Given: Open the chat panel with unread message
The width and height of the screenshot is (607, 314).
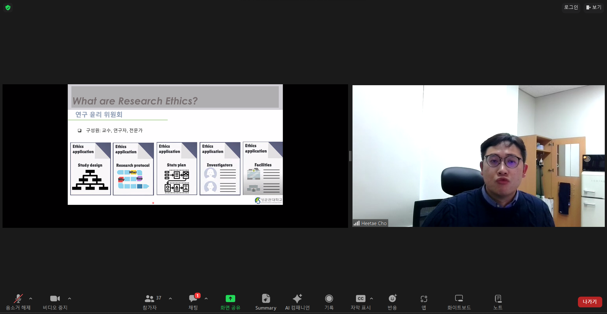Looking at the screenshot, I should tap(193, 299).
